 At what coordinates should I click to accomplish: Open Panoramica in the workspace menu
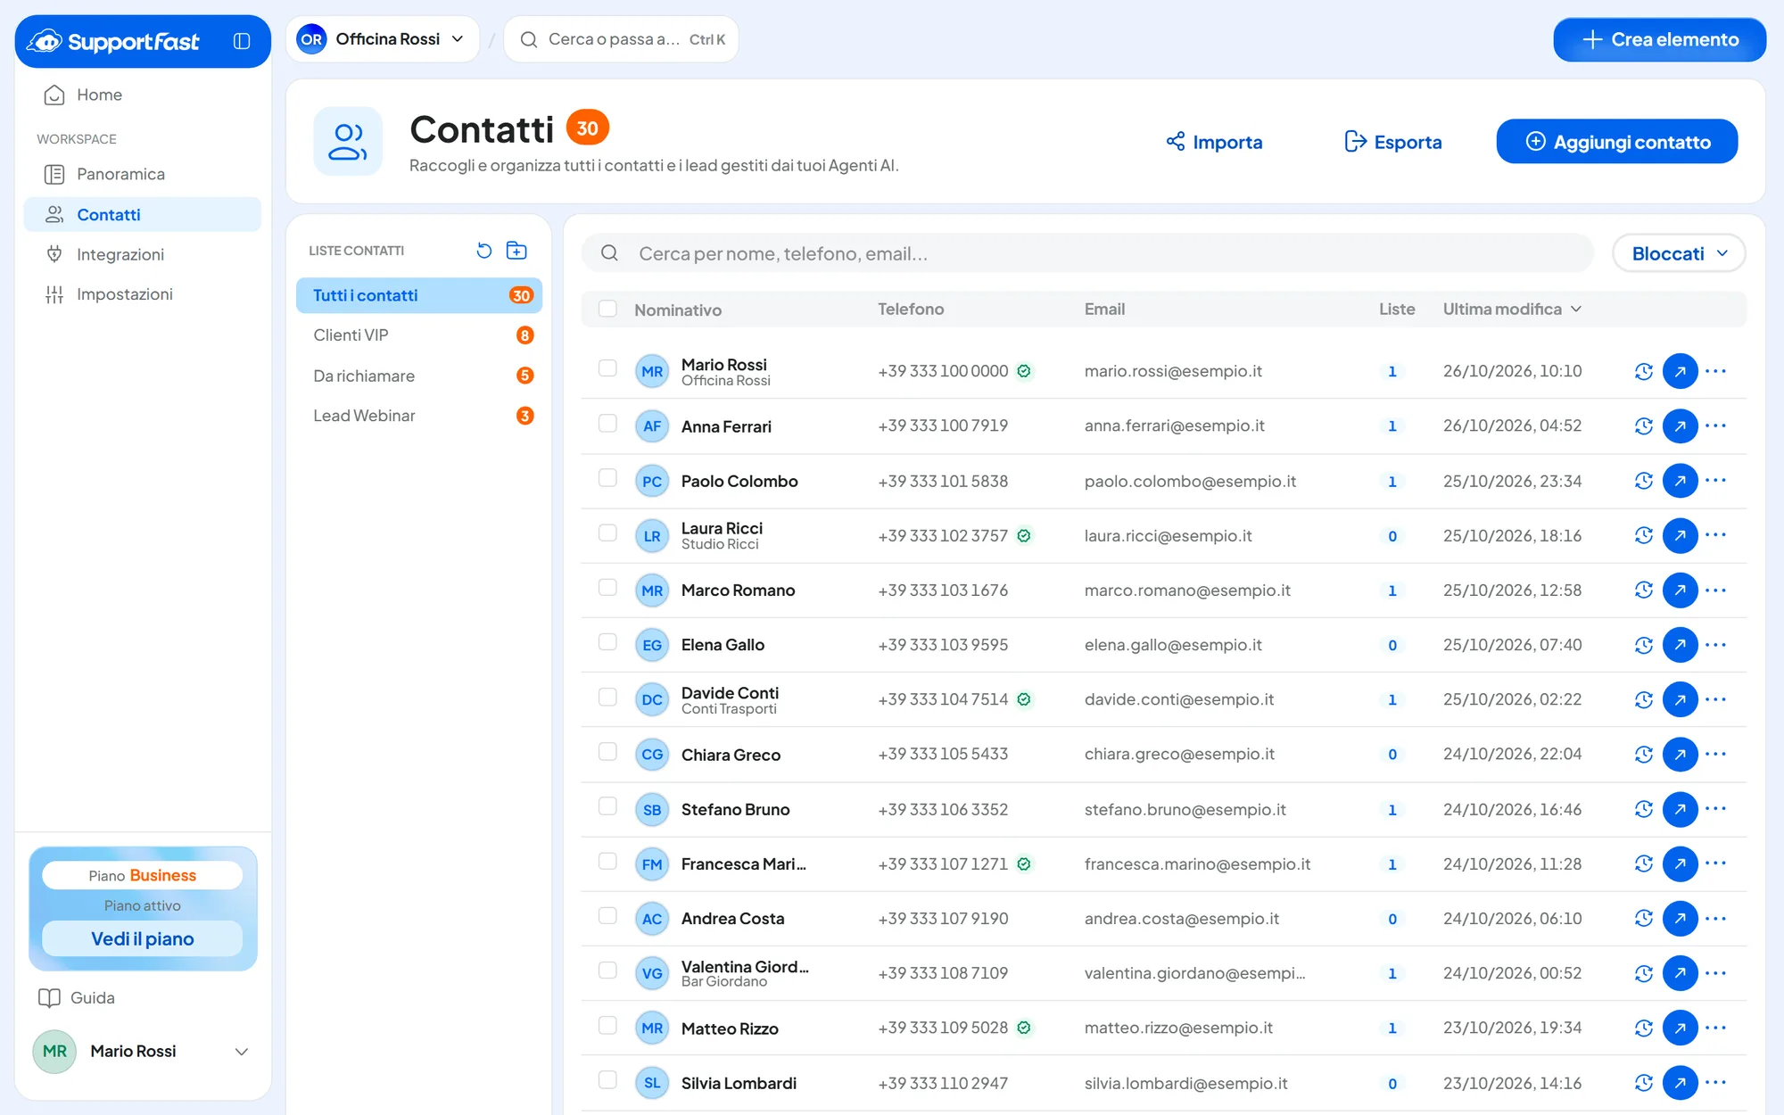coord(143,174)
